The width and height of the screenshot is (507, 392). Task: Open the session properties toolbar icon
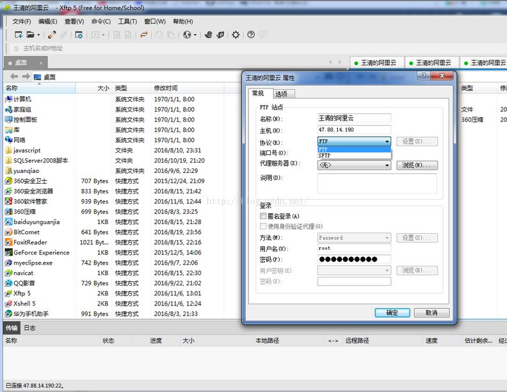(x=79, y=35)
